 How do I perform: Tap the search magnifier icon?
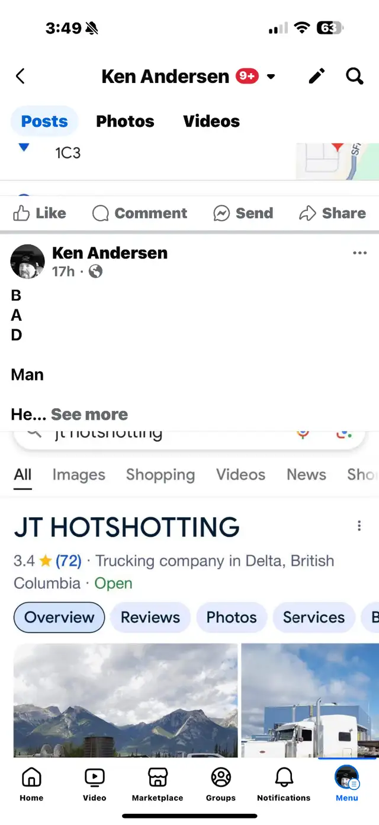354,76
